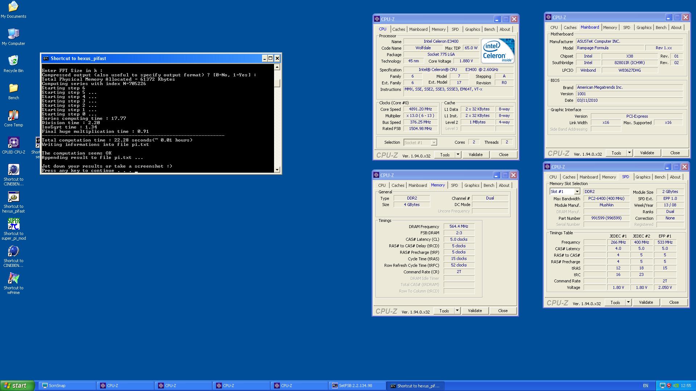Click Part Number field 991599 (996599)
Screen dimensions: 696x391
pos(606,218)
